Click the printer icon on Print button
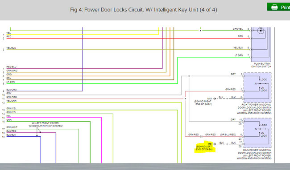Viewport: 290px width, 170px height. click(274, 7)
